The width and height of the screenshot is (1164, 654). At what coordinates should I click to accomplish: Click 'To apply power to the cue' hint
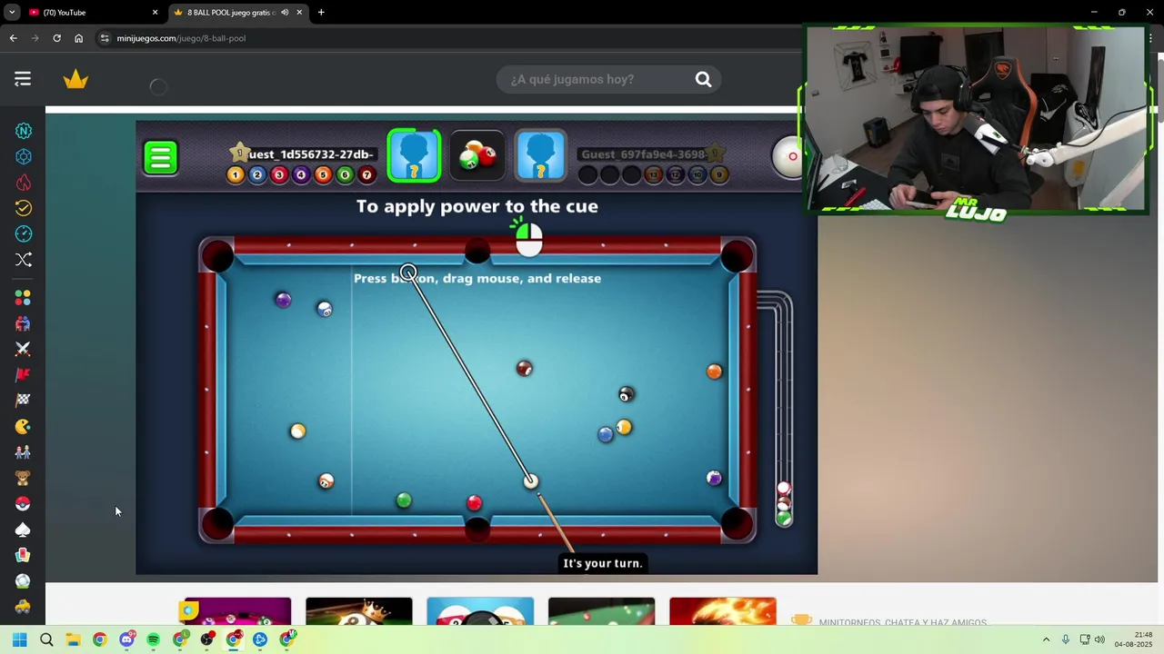[x=477, y=206]
